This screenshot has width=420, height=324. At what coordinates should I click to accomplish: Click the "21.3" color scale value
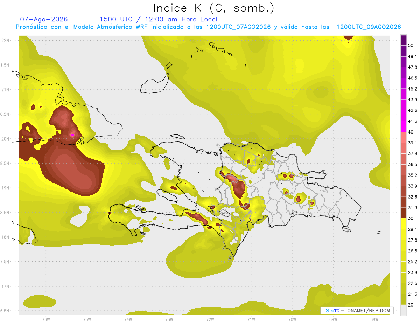pos(413,294)
